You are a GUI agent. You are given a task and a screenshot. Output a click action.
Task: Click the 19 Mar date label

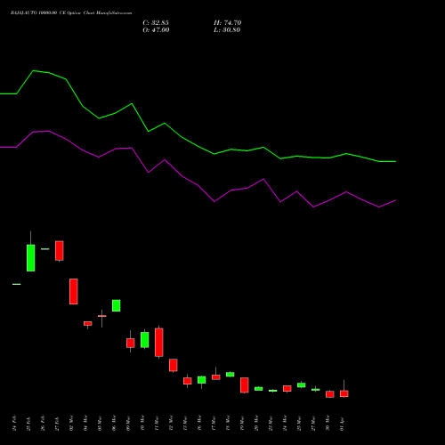[x=242, y=423]
